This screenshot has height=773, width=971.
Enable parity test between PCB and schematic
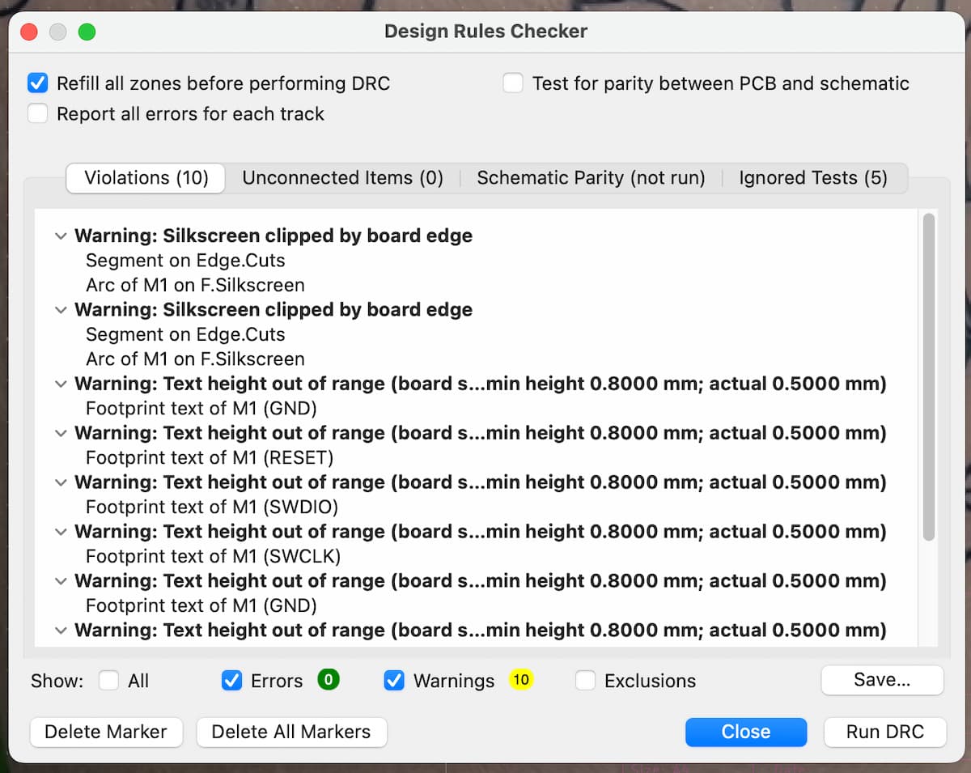pos(513,83)
